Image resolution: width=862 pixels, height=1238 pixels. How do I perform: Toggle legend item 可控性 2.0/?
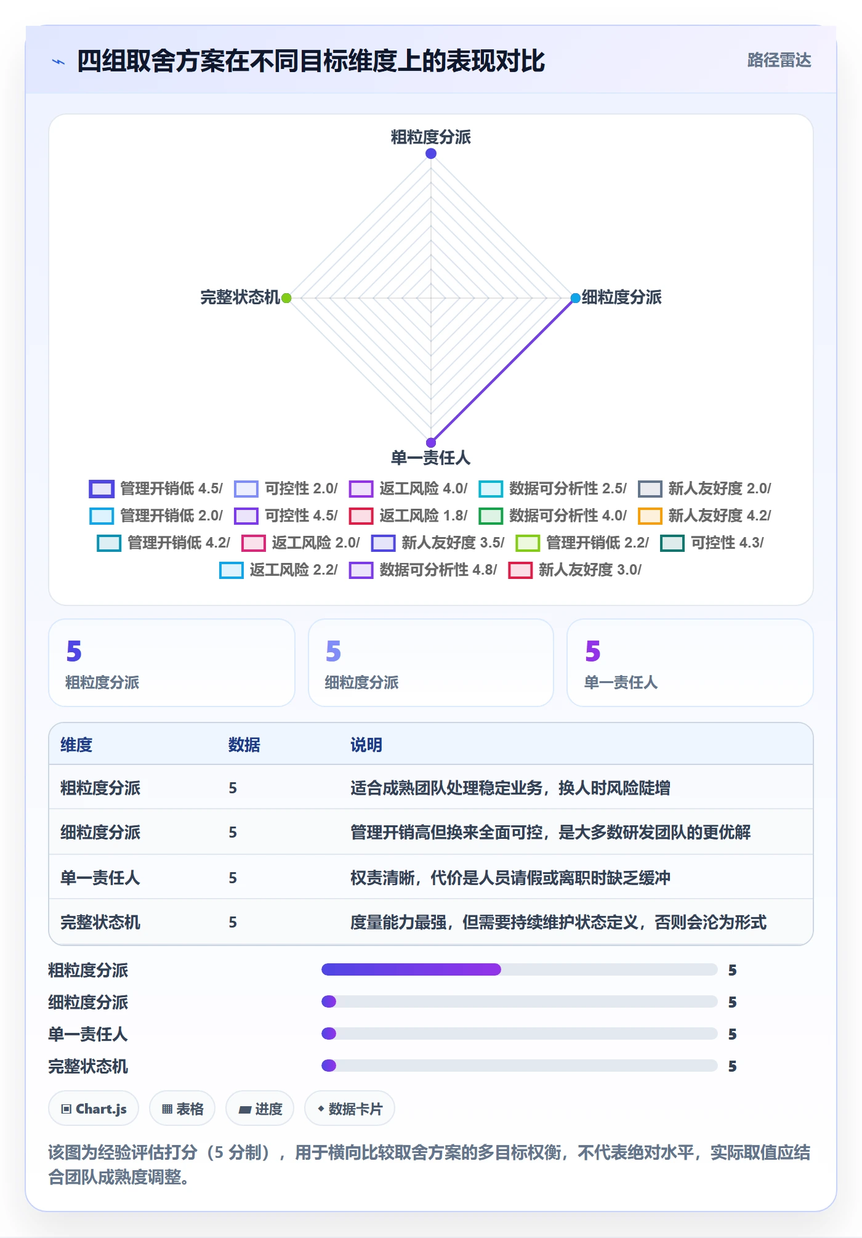[x=286, y=488]
